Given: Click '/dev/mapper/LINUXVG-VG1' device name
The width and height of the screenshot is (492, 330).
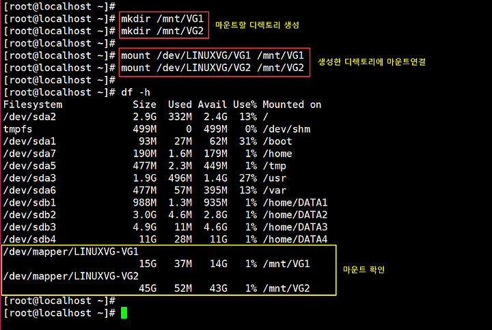Looking at the screenshot, I should 71,251.
